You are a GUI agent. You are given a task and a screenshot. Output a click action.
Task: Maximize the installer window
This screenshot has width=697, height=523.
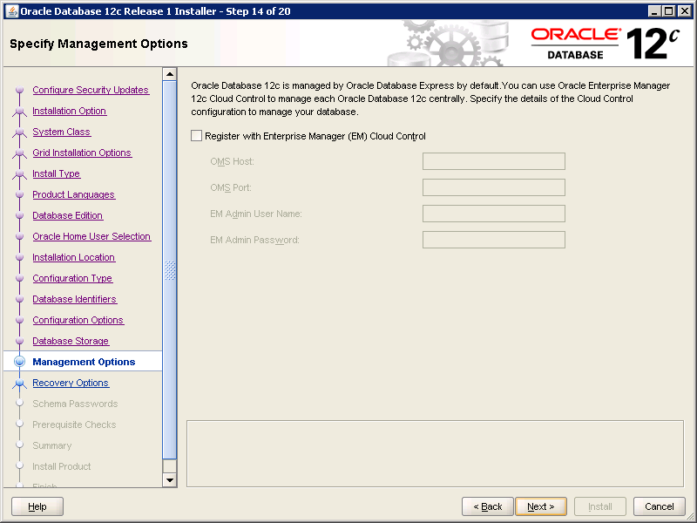(x=669, y=11)
